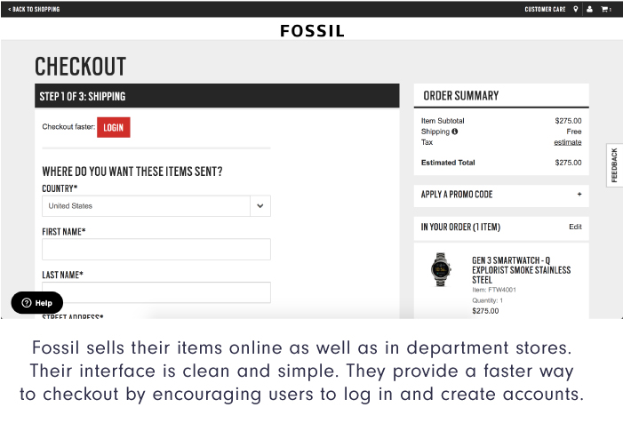Go back to shopping
The height and width of the screenshot is (447, 623).
(34, 9)
